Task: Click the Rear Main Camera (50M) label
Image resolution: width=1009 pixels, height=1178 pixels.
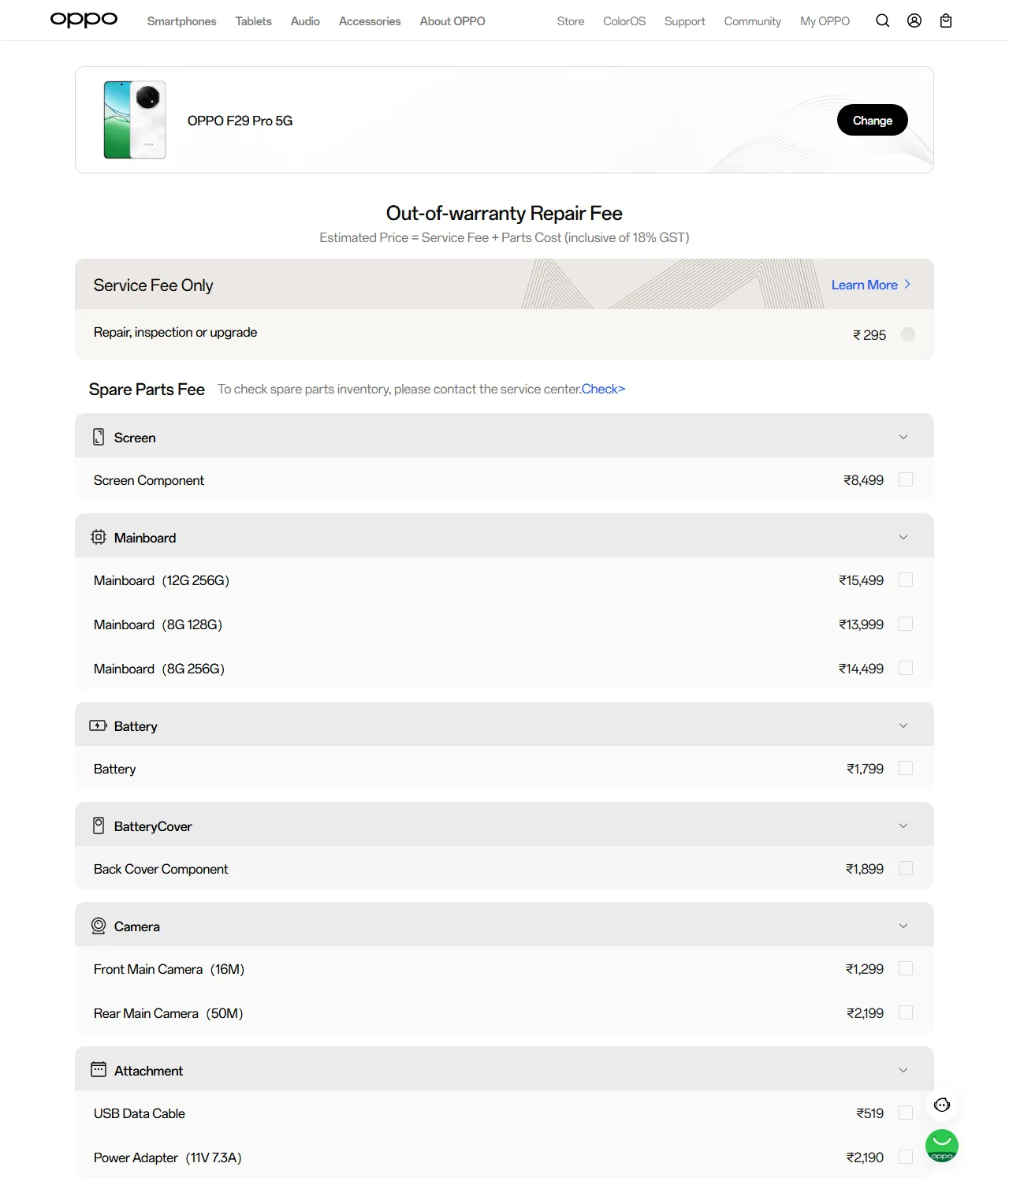Action: pos(168,1013)
